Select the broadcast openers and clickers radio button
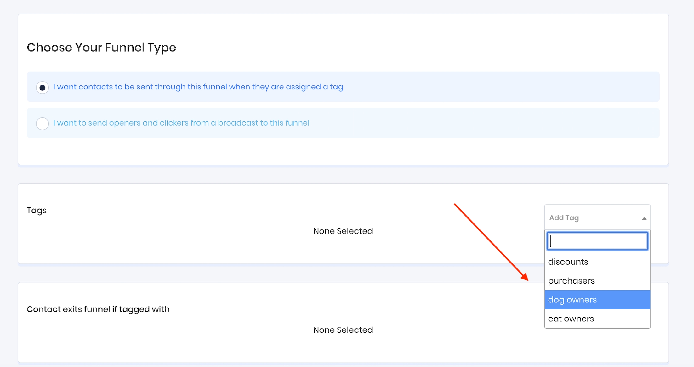Viewport: 694px width, 367px height. pyautogui.click(x=43, y=123)
